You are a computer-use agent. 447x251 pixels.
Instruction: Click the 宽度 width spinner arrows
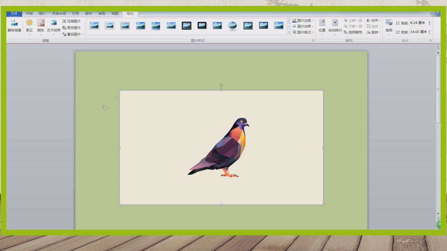(430, 32)
